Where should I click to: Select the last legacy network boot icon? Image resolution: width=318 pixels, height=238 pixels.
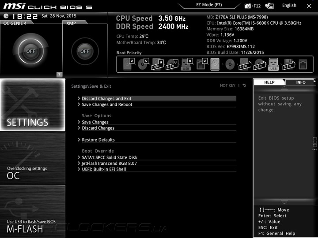click(x=303, y=64)
